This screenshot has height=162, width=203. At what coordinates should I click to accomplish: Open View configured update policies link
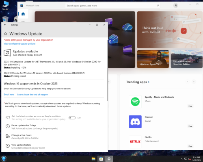[x=19, y=44]
